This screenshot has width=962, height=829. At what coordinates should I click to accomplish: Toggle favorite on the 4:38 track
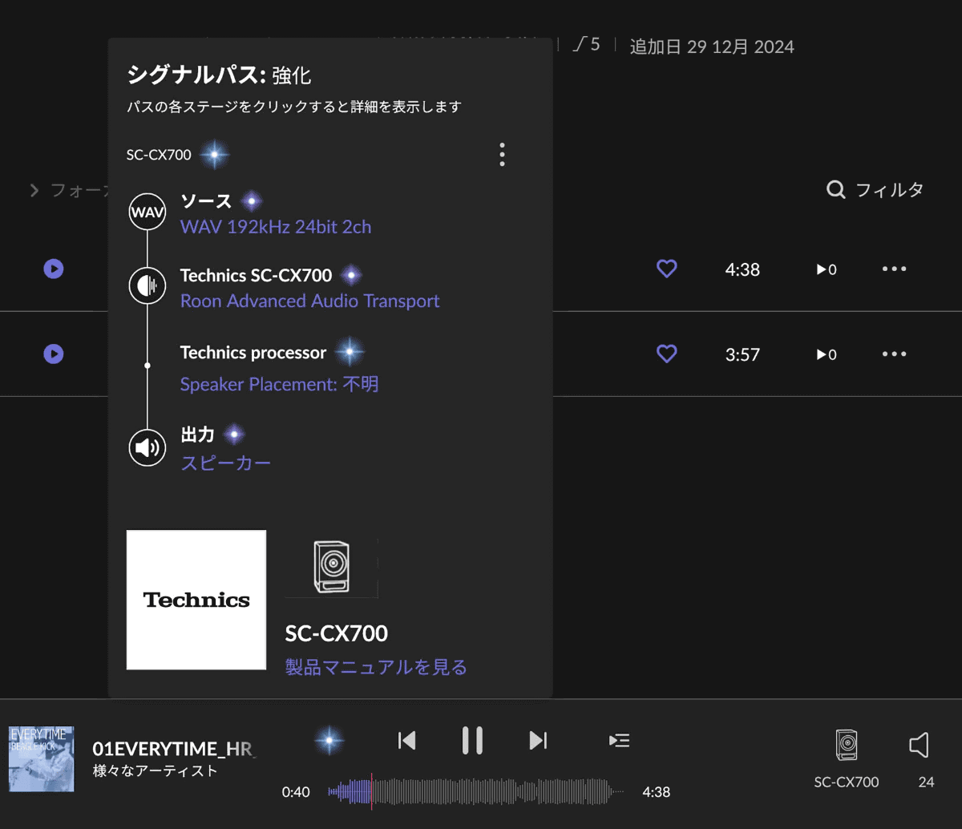[x=666, y=269]
